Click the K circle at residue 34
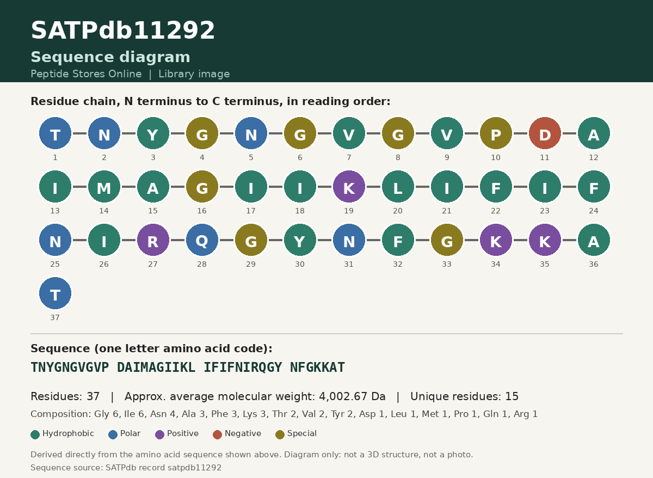The width and height of the screenshot is (653, 478). point(496,240)
